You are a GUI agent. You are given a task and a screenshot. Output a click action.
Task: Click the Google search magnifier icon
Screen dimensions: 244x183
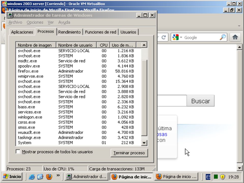(x=223, y=37)
